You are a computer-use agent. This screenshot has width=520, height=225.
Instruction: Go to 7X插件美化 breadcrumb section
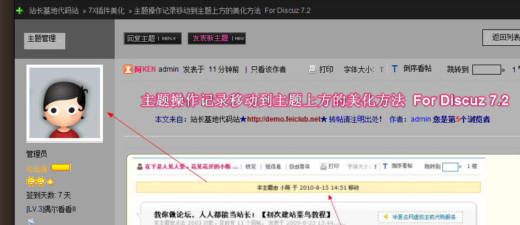click(x=106, y=11)
